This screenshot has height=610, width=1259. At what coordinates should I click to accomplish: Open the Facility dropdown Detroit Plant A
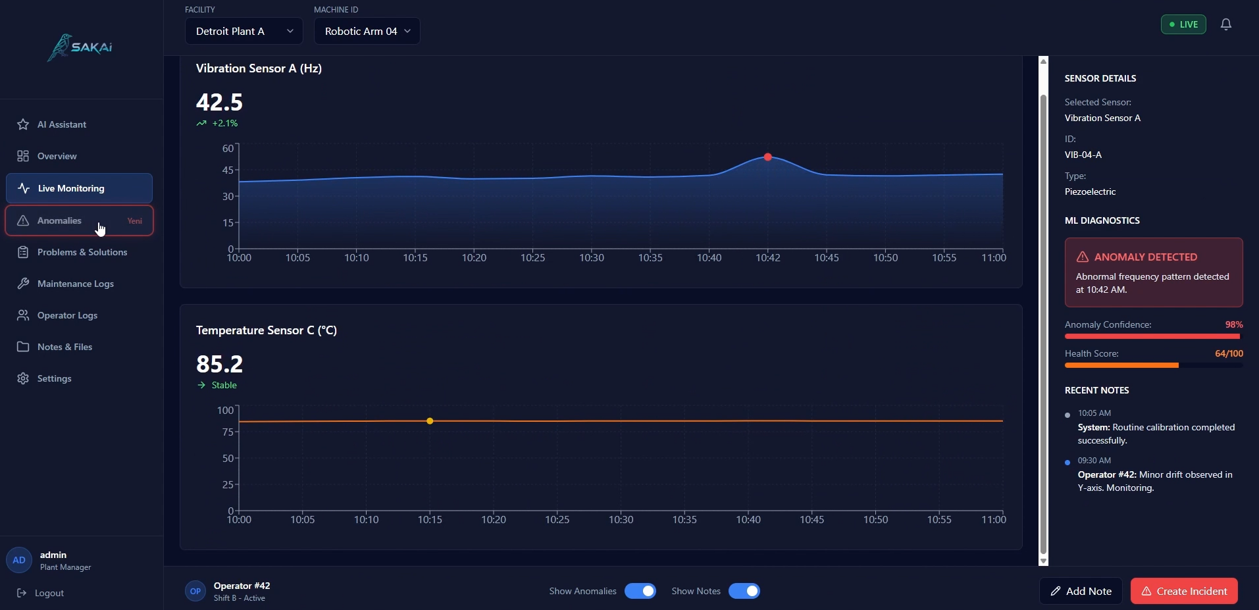tap(244, 31)
